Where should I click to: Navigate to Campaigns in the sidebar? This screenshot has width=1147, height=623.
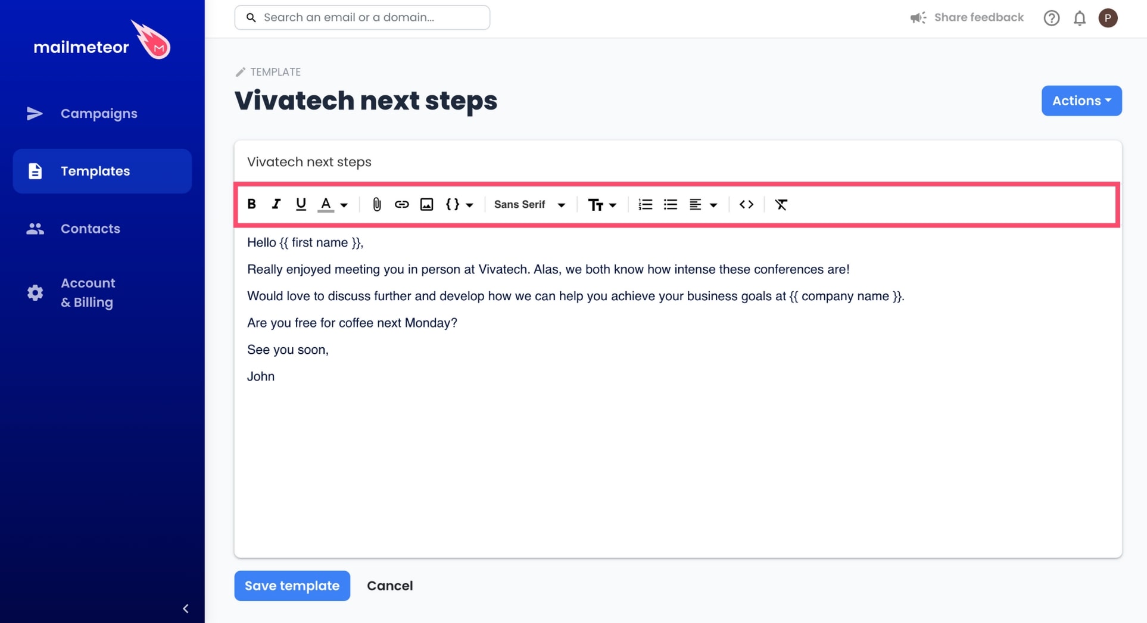99,113
